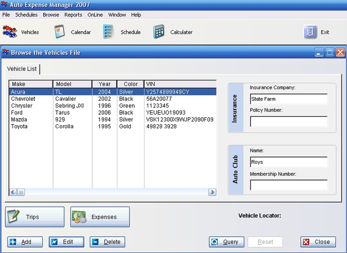Open the Schedules menu
The height and width of the screenshot is (253, 347).
[x=26, y=15]
